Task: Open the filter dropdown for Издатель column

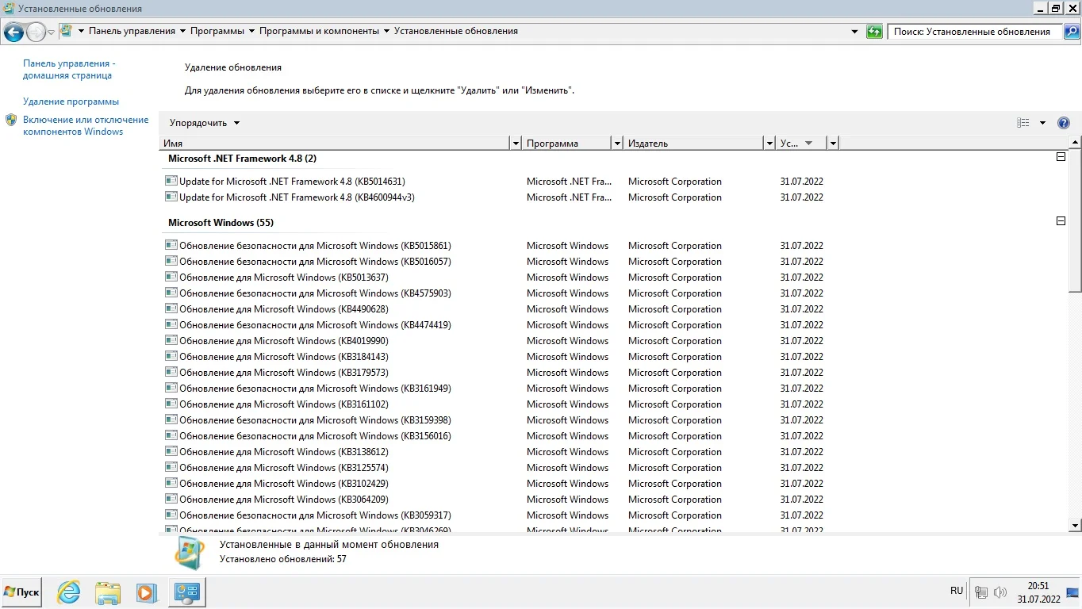Action: coord(769,144)
